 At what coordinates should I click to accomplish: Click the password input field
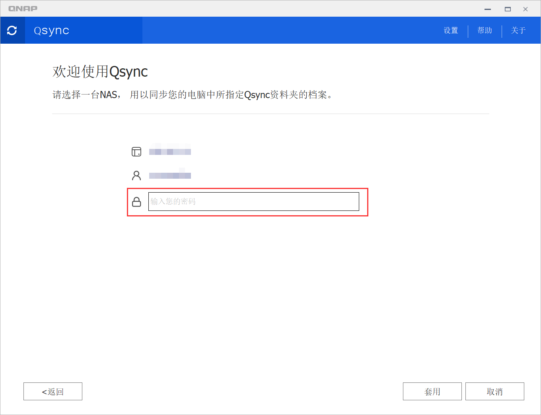point(254,201)
